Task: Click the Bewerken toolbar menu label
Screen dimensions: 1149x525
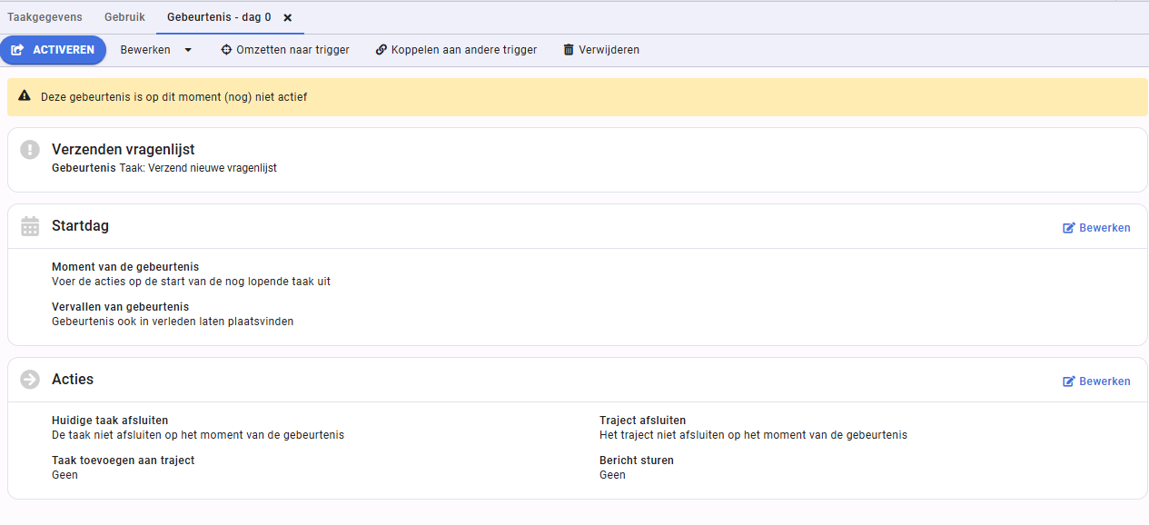Action: tap(145, 50)
